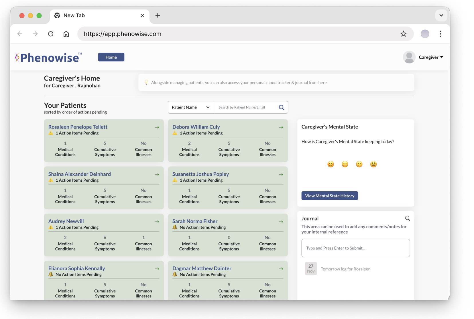Open Debora William Culy patient link
Image resolution: width=474 pixels, height=319 pixels.
[x=196, y=127]
